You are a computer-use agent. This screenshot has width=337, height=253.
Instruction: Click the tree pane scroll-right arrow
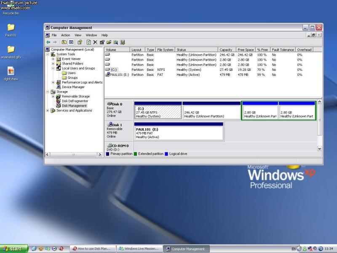click(100, 154)
